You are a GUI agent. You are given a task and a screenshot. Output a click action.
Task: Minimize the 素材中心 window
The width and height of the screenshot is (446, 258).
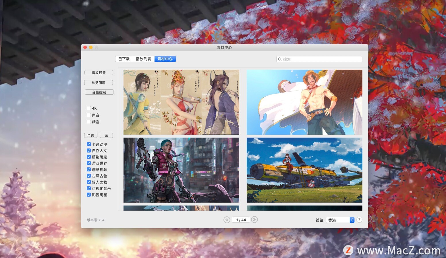pos(91,47)
